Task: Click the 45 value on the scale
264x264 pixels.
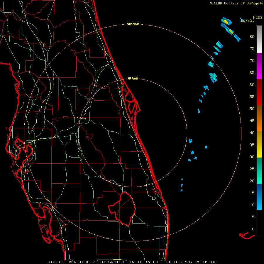Action: (x=252, y=121)
